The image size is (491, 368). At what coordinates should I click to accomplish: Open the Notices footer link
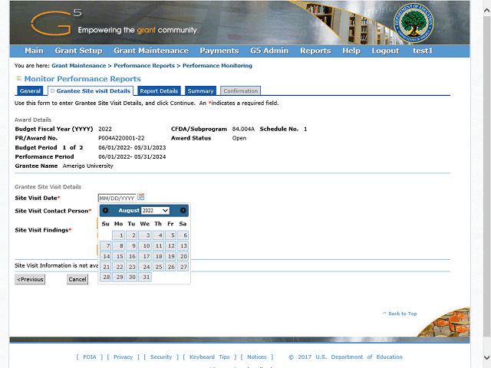click(x=257, y=357)
